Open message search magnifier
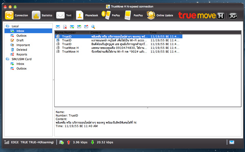 [x=93, y=27]
